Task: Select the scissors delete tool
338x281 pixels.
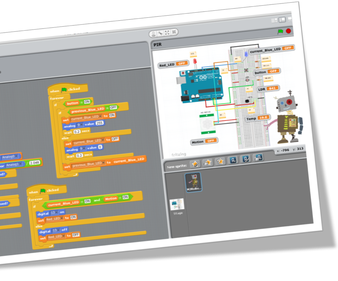Action: [x=161, y=33]
